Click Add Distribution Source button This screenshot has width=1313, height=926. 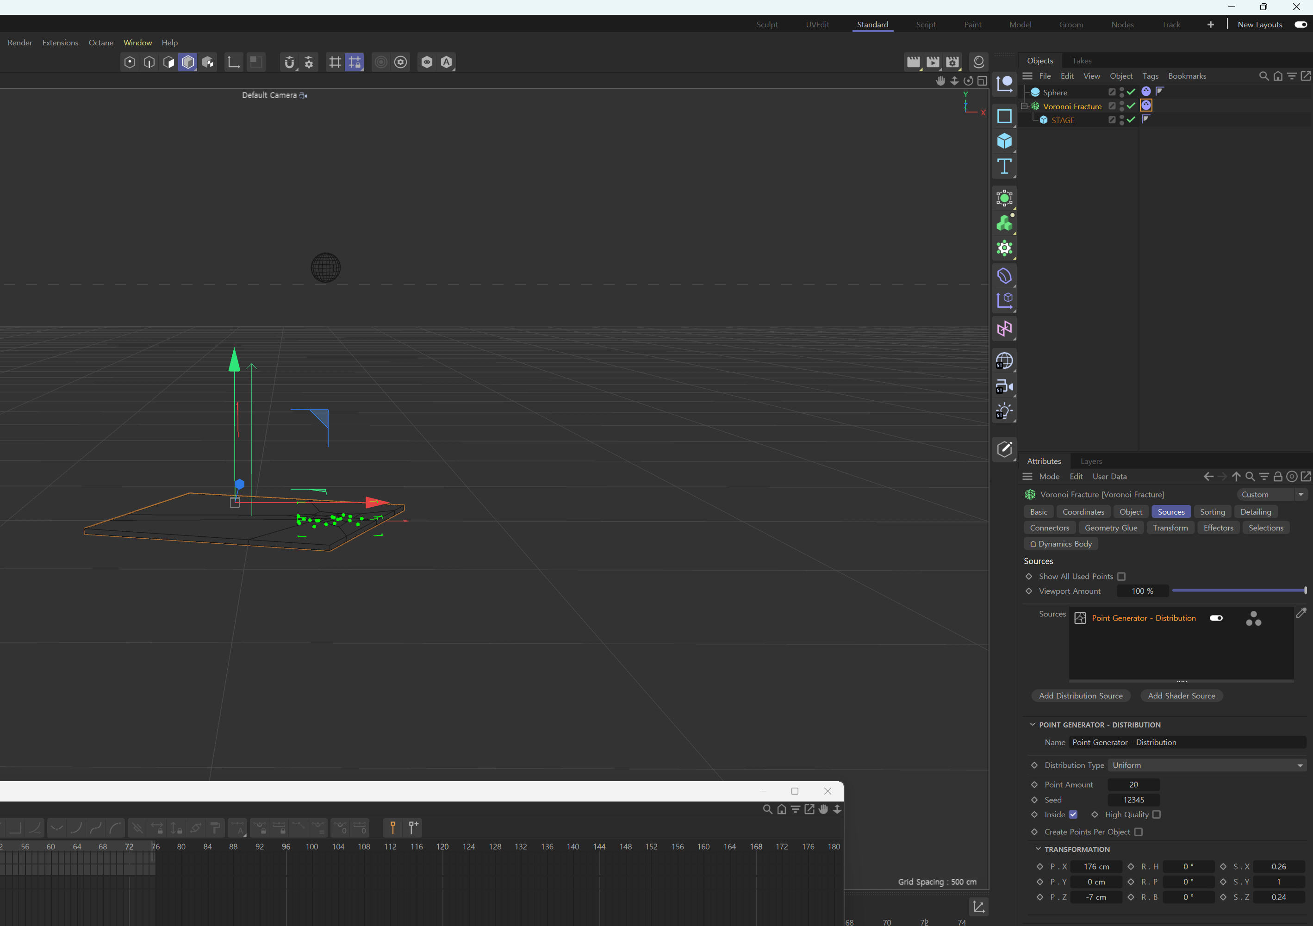(x=1081, y=696)
